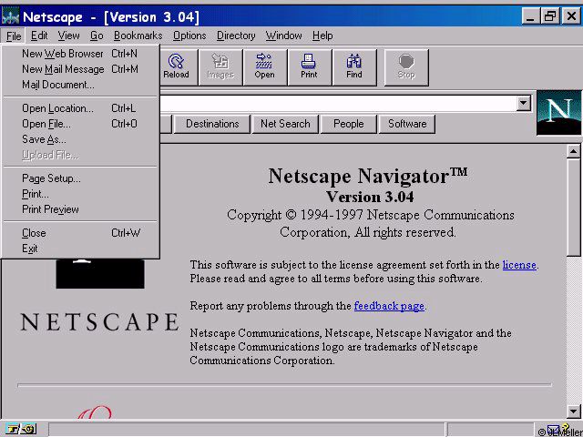The image size is (583, 437).
Task: Click the Find binoculars icon
Action: coord(354,67)
